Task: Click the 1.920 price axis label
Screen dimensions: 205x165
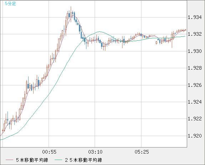Action: point(195,136)
